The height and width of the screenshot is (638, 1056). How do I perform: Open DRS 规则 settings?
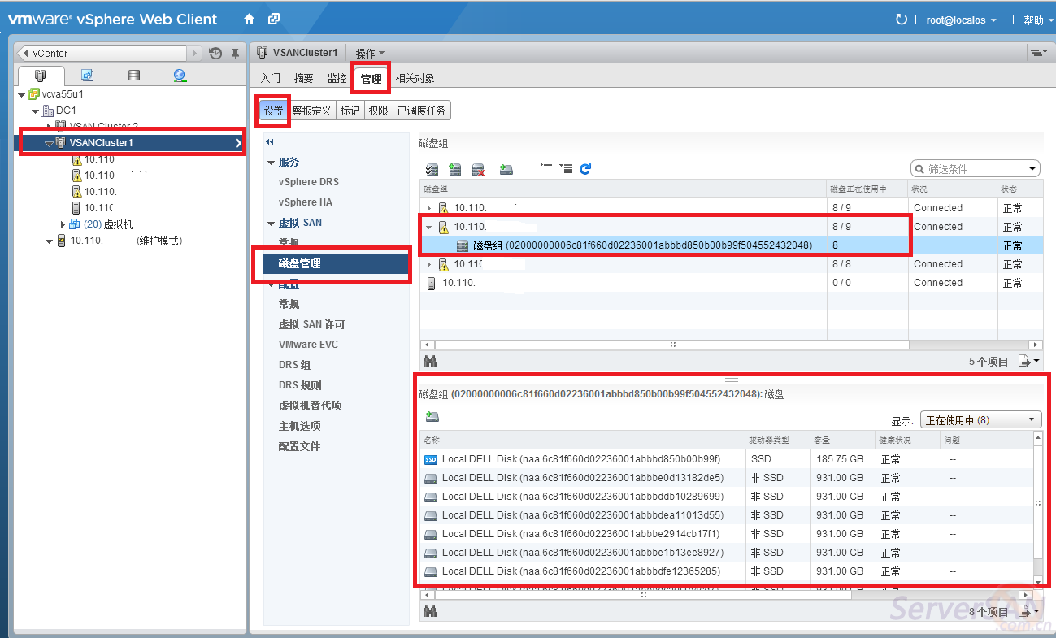point(300,385)
